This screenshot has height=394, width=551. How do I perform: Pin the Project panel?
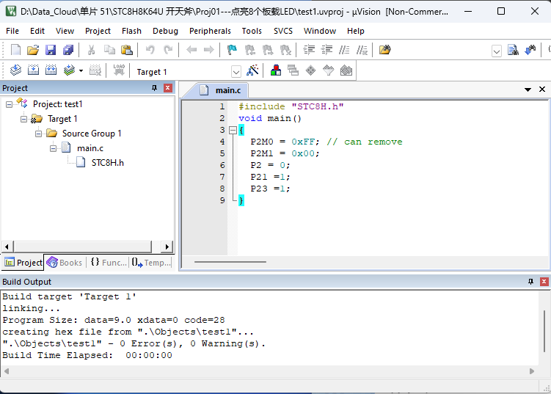coord(154,88)
